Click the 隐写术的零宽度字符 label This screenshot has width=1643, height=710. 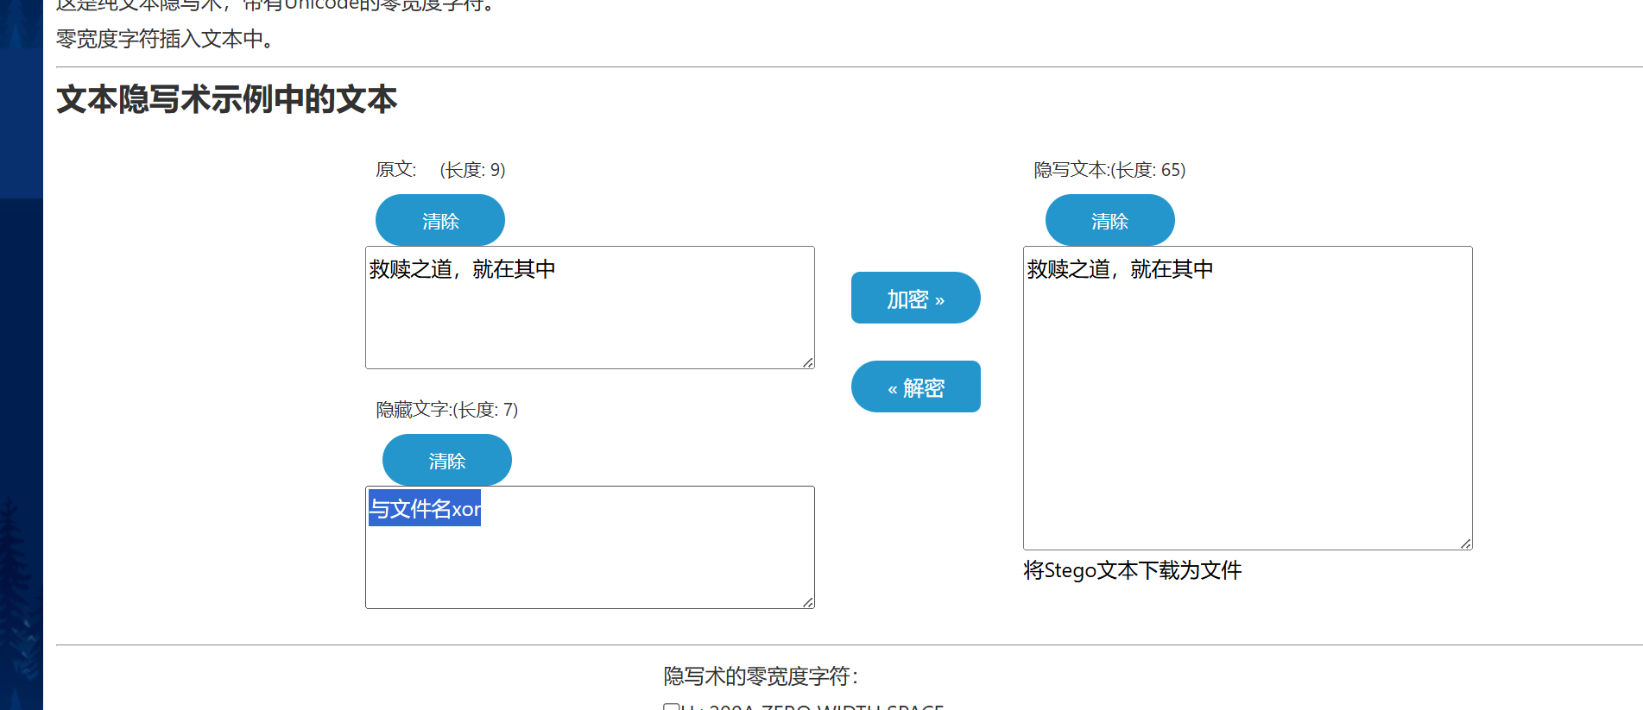point(760,676)
